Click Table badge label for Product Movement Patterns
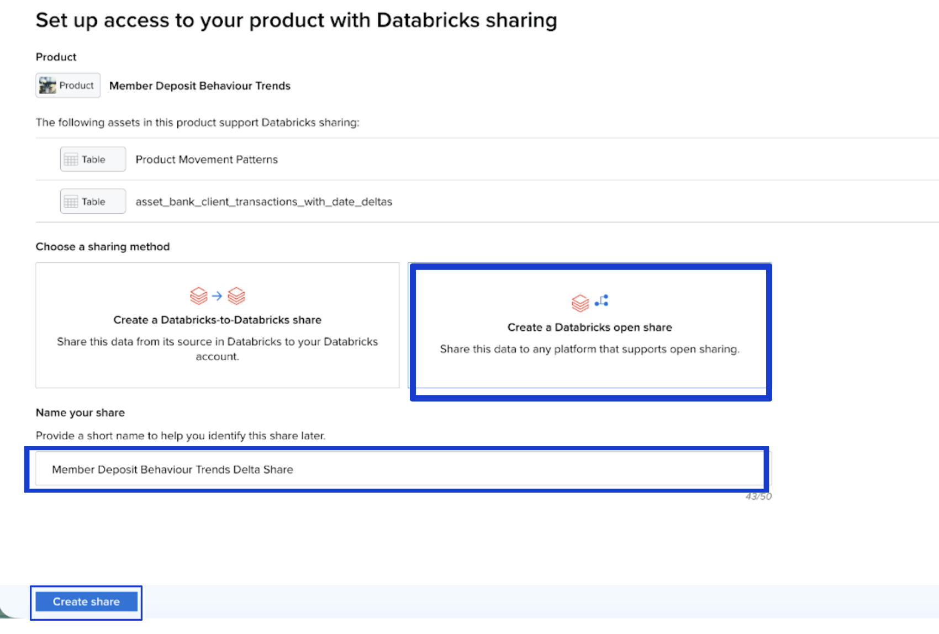This screenshot has height=634, width=939. [x=93, y=160]
